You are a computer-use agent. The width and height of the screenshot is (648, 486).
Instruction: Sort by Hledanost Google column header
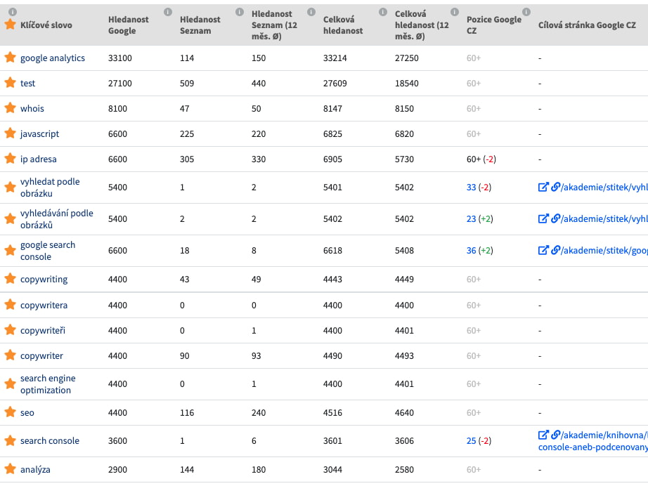coord(128,25)
